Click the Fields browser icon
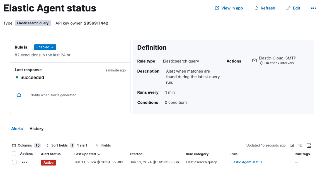This screenshot has height=175, width=320. (x=98, y=145)
